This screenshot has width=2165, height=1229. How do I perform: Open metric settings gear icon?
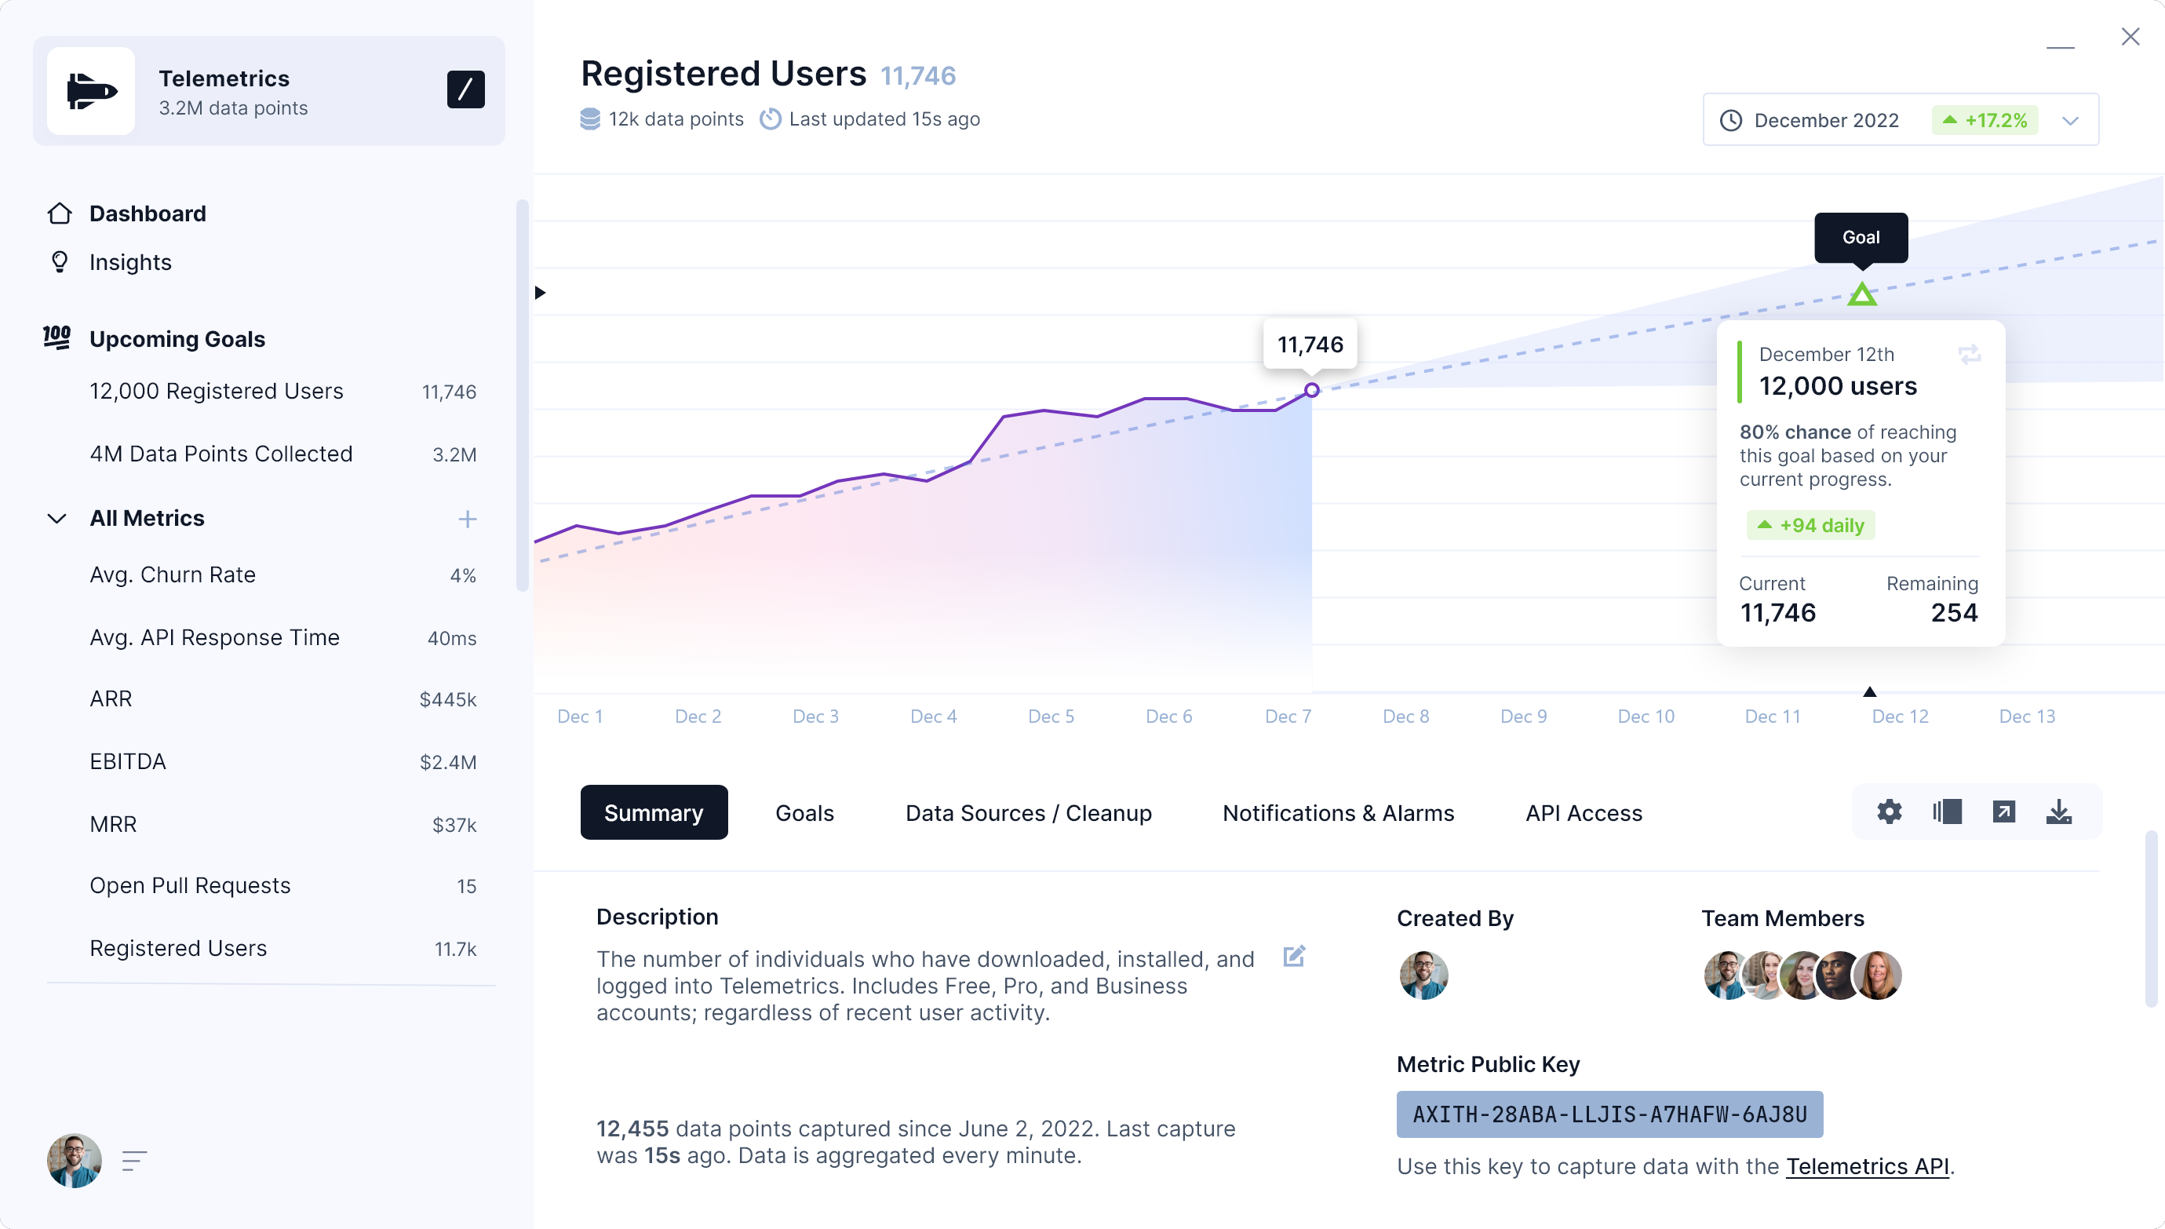1889,812
